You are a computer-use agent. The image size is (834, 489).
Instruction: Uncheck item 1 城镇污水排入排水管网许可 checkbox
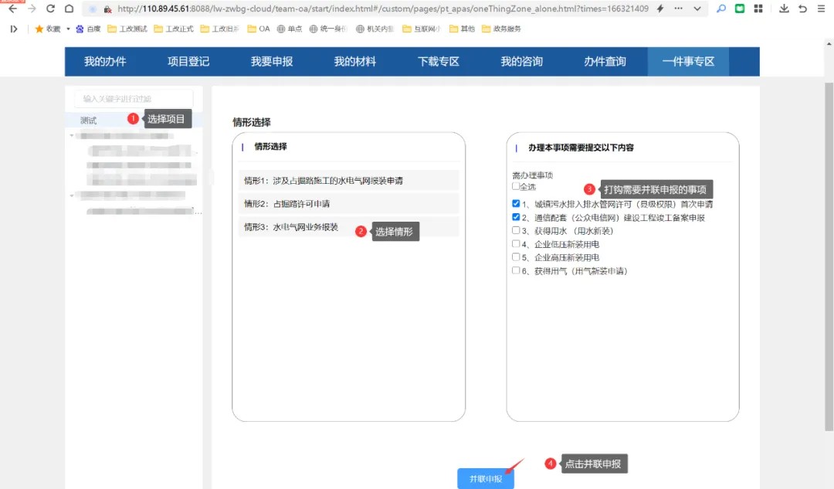tap(516, 204)
